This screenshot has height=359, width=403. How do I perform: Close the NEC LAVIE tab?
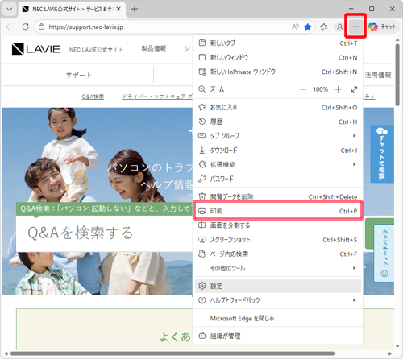click(x=118, y=9)
